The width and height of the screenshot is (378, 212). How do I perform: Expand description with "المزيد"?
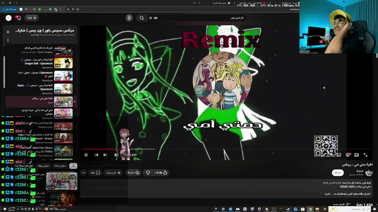click(x=328, y=194)
